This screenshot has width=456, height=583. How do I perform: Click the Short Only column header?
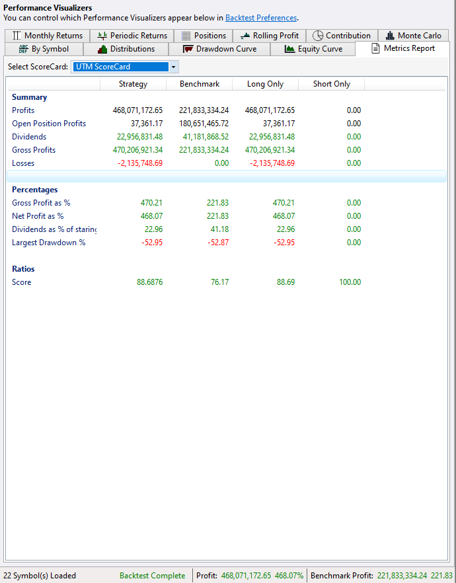(331, 84)
